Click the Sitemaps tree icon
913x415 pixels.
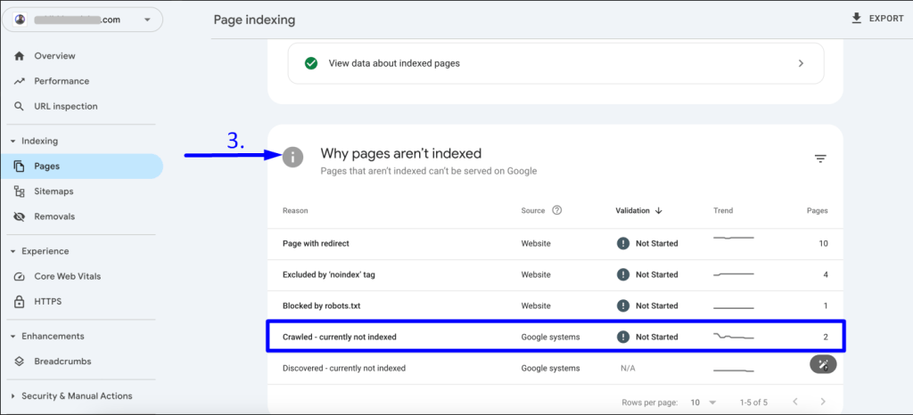coord(20,191)
